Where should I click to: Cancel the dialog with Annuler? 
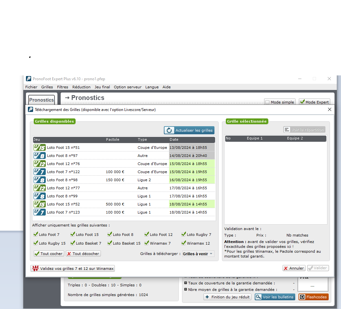294,268
